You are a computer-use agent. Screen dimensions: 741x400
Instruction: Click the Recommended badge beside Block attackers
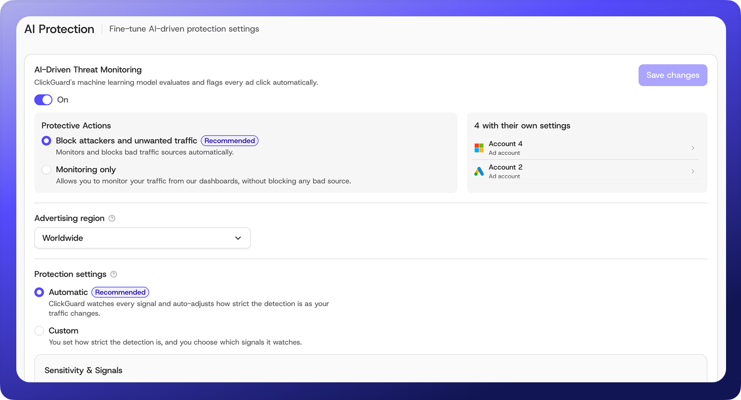[x=230, y=141]
